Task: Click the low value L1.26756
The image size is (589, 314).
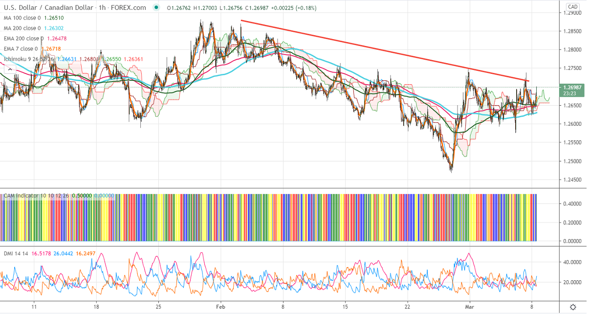Action: tap(230, 8)
